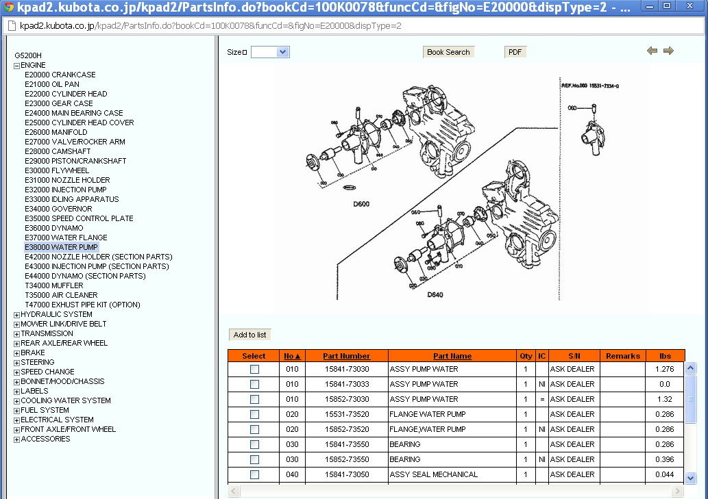Click the parts table scroll up arrow
The width and height of the screenshot is (708, 499).
pyautogui.click(x=690, y=368)
